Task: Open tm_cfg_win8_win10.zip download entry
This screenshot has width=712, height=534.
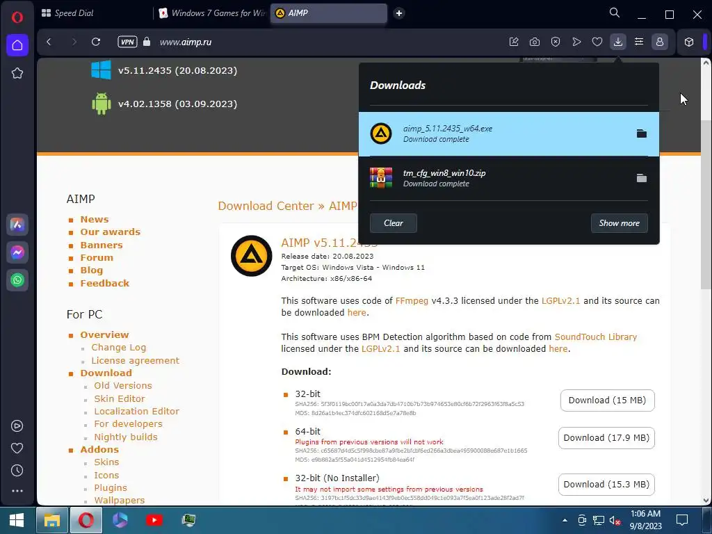Action: [x=508, y=178]
